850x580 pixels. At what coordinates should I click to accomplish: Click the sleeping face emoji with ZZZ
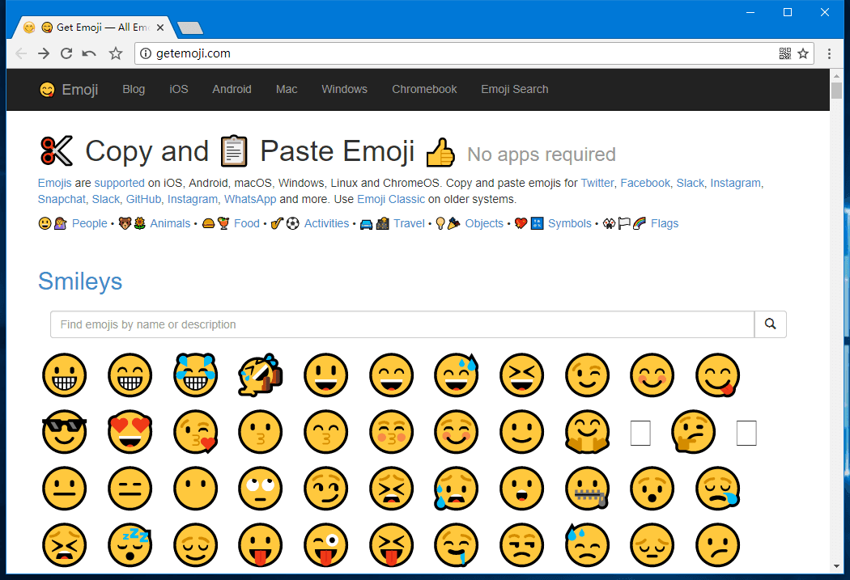point(130,545)
